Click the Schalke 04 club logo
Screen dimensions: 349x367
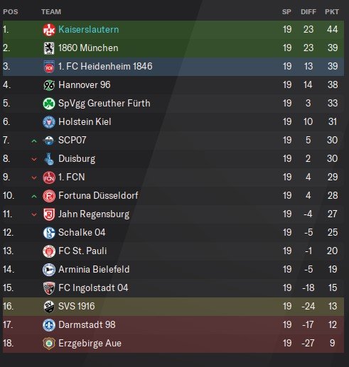click(49, 233)
